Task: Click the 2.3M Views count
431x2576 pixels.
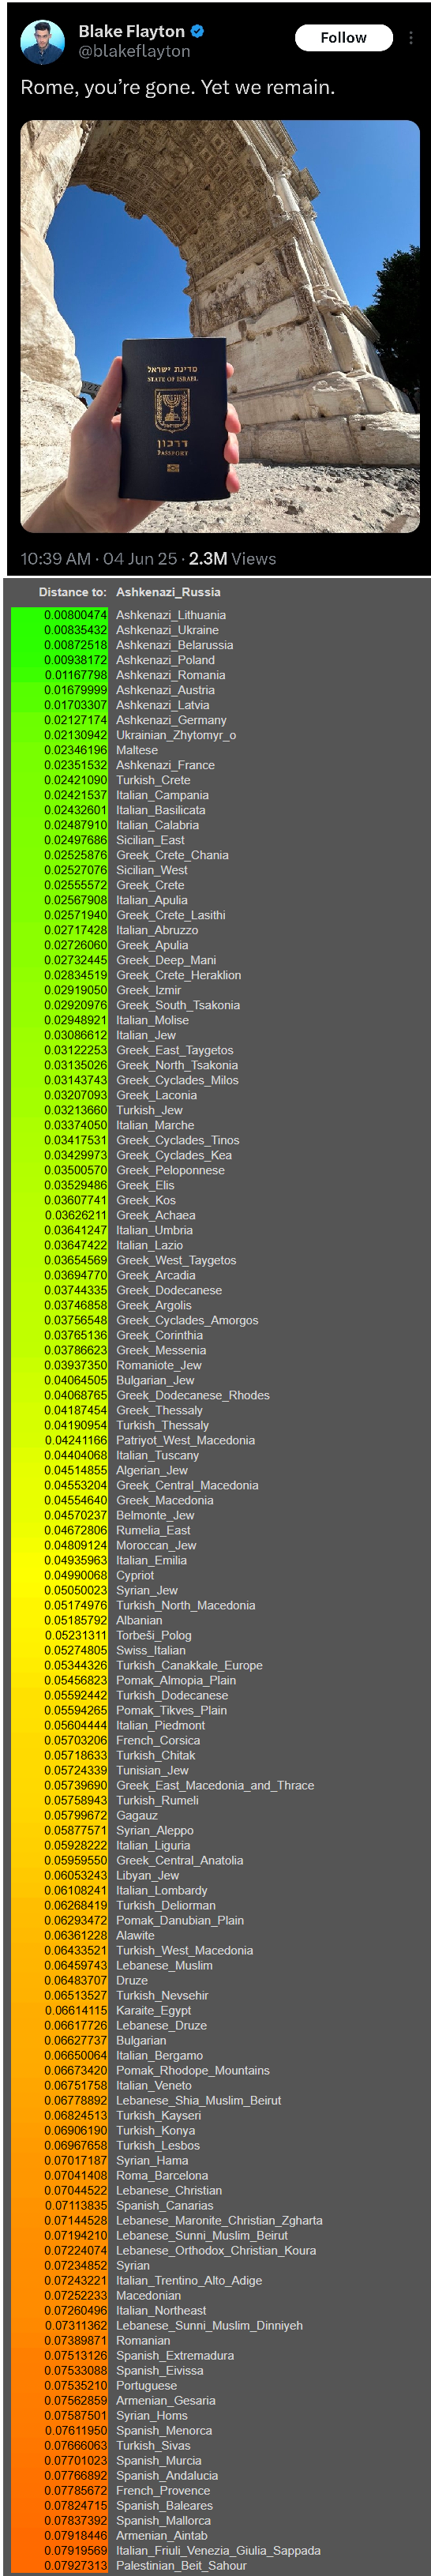Action: click(x=232, y=558)
